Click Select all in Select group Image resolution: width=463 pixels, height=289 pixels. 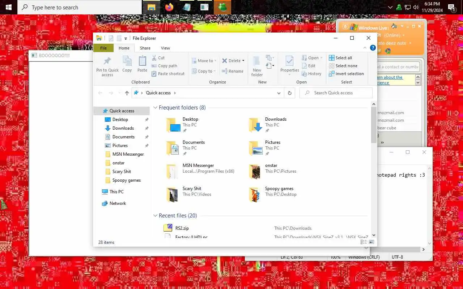click(x=340, y=58)
